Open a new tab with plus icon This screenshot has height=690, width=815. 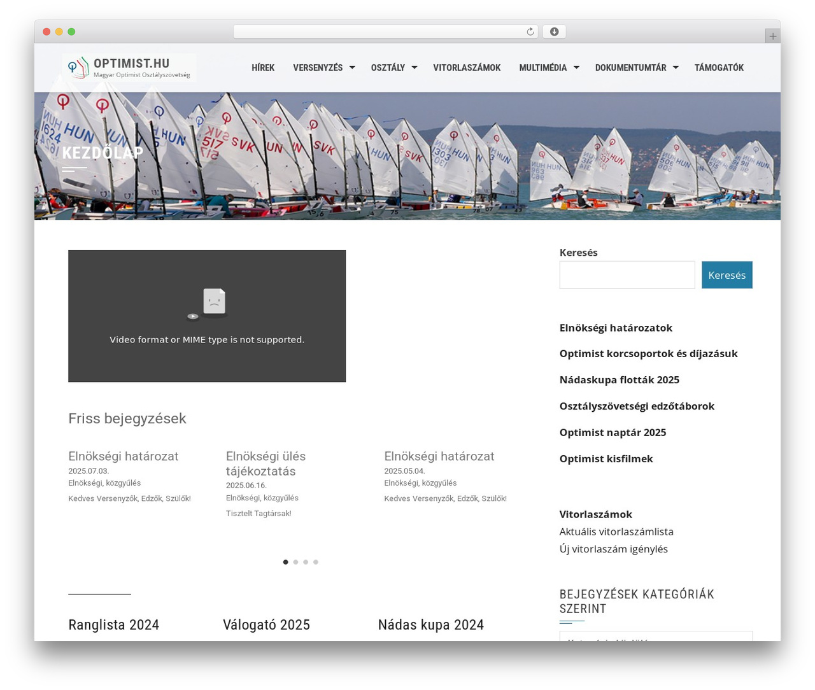tap(772, 36)
